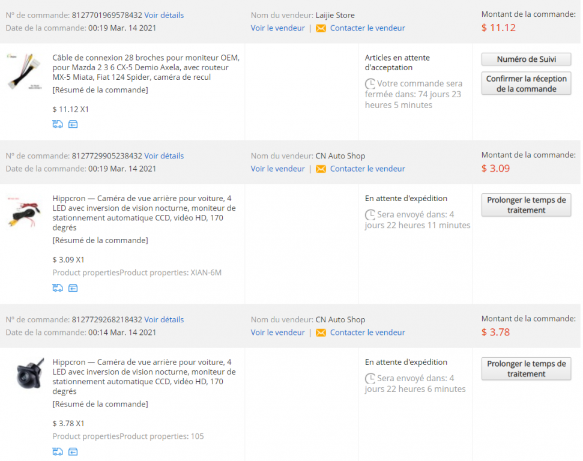The height and width of the screenshot is (461, 583).
Task: Click the envelope icon for the $3.09 order seller
Action: pos(321,169)
